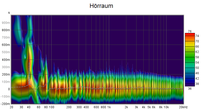203x110 pixels.
Task: Click the red top of the color scale
Action: (190, 35)
